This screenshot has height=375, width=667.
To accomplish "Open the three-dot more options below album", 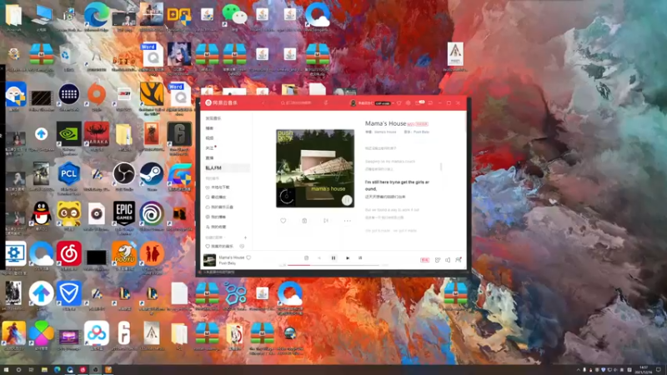I will (x=347, y=221).
